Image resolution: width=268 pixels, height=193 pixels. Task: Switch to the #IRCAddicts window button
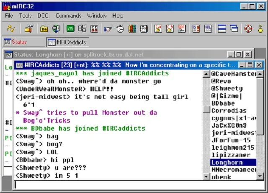[67, 42]
